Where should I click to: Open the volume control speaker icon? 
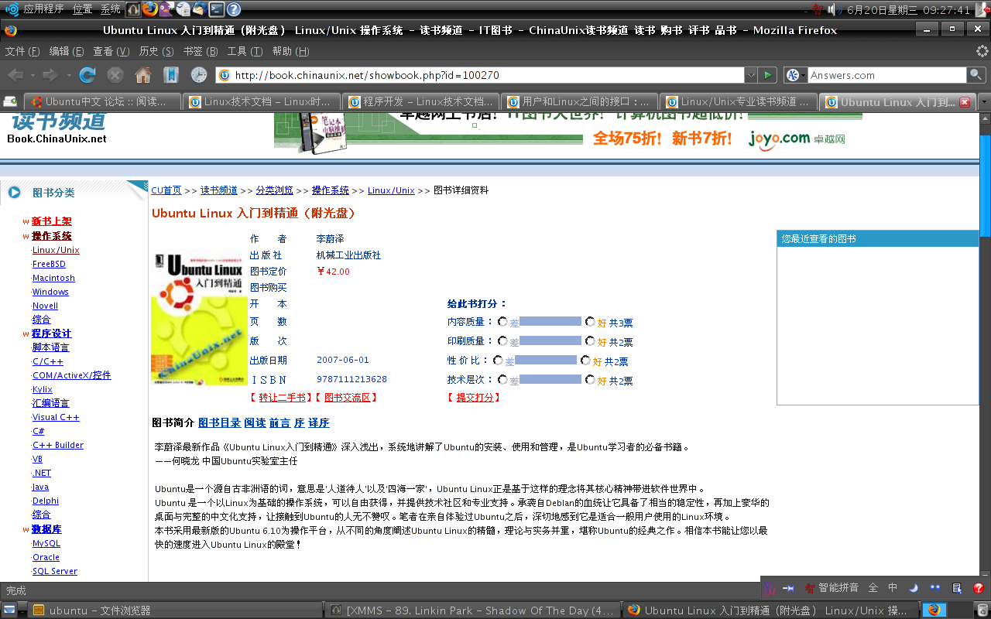pyautogui.click(x=834, y=9)
